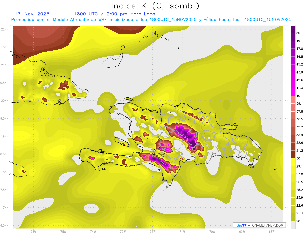Click the "23.9" color scale value
Image resolution: width=305 pixels, height=235 pixels.
pos(300,198)
